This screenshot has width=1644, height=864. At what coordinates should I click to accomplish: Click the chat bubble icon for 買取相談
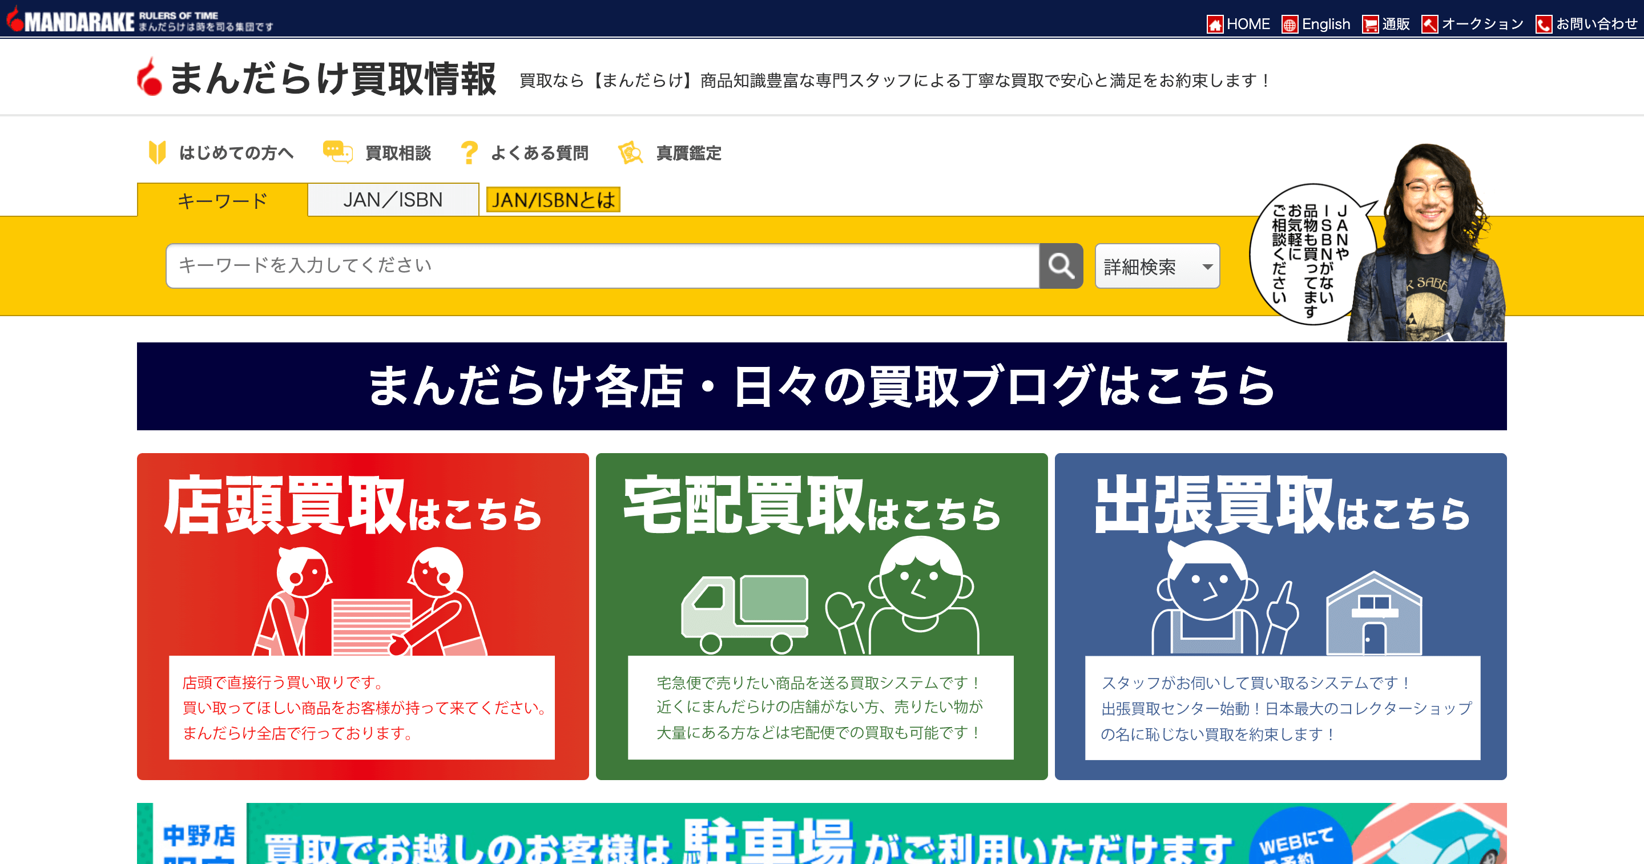(337, 152)
